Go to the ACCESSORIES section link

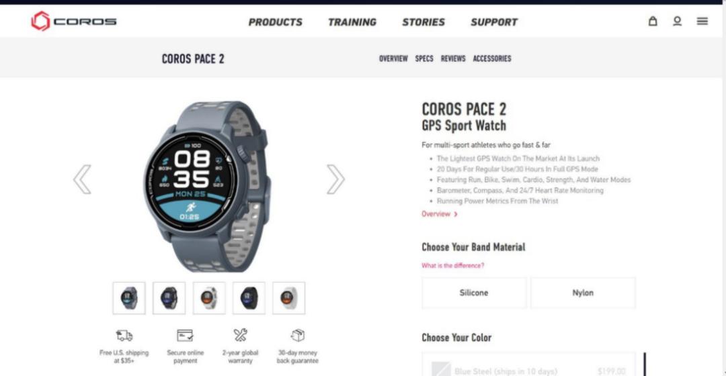coord(491,58)
